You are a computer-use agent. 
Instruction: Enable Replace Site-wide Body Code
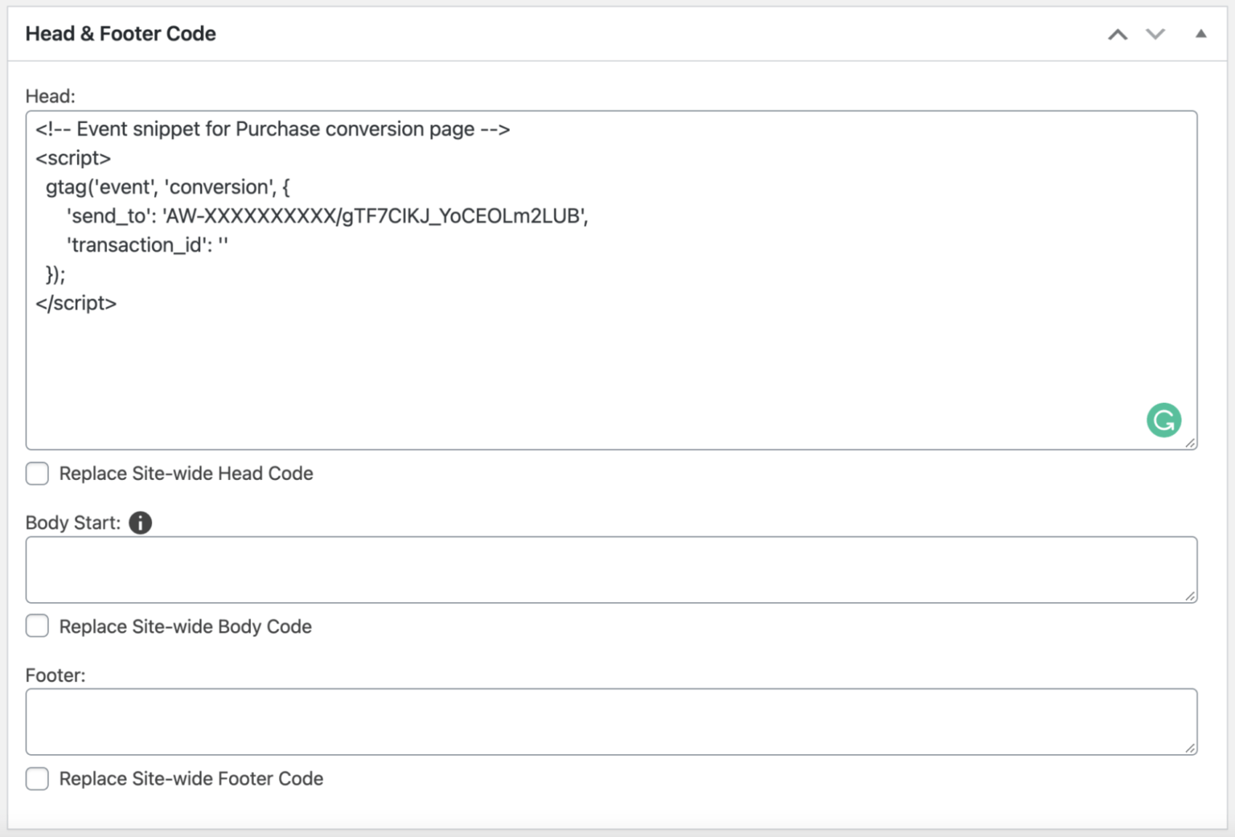[37, 626]
